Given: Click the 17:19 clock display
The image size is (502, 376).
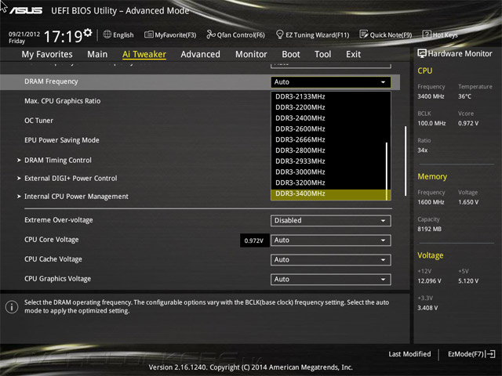Looking at the screenshot, I should point(63,36).
